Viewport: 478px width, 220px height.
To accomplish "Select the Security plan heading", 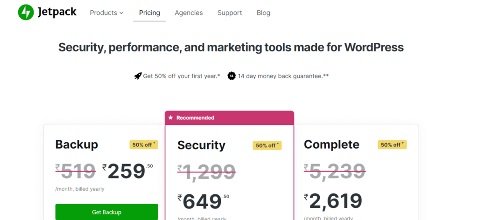I will click(201, 145).
